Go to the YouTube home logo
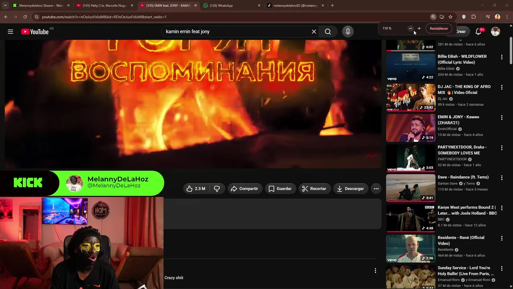 coord(35,32)
